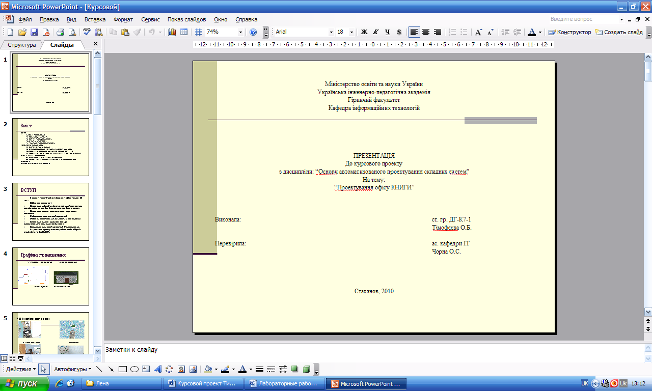The height and width of the screenshot is (391, 652).
Task: Insert WordArt object
Action: (x=158, y=369)
